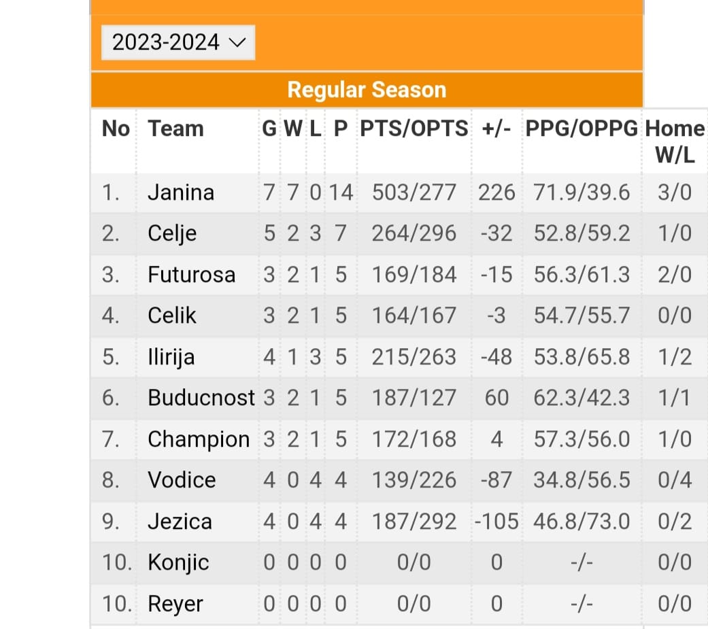Click the Team column header
The height and width of the screenshot is (629, 708).
pyautogui.click(x=175, y=129)
